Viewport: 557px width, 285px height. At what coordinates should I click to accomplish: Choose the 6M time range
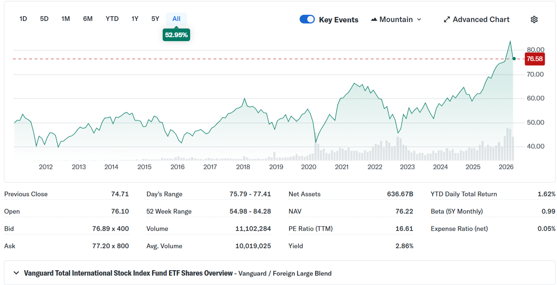(x=88, y=19)
